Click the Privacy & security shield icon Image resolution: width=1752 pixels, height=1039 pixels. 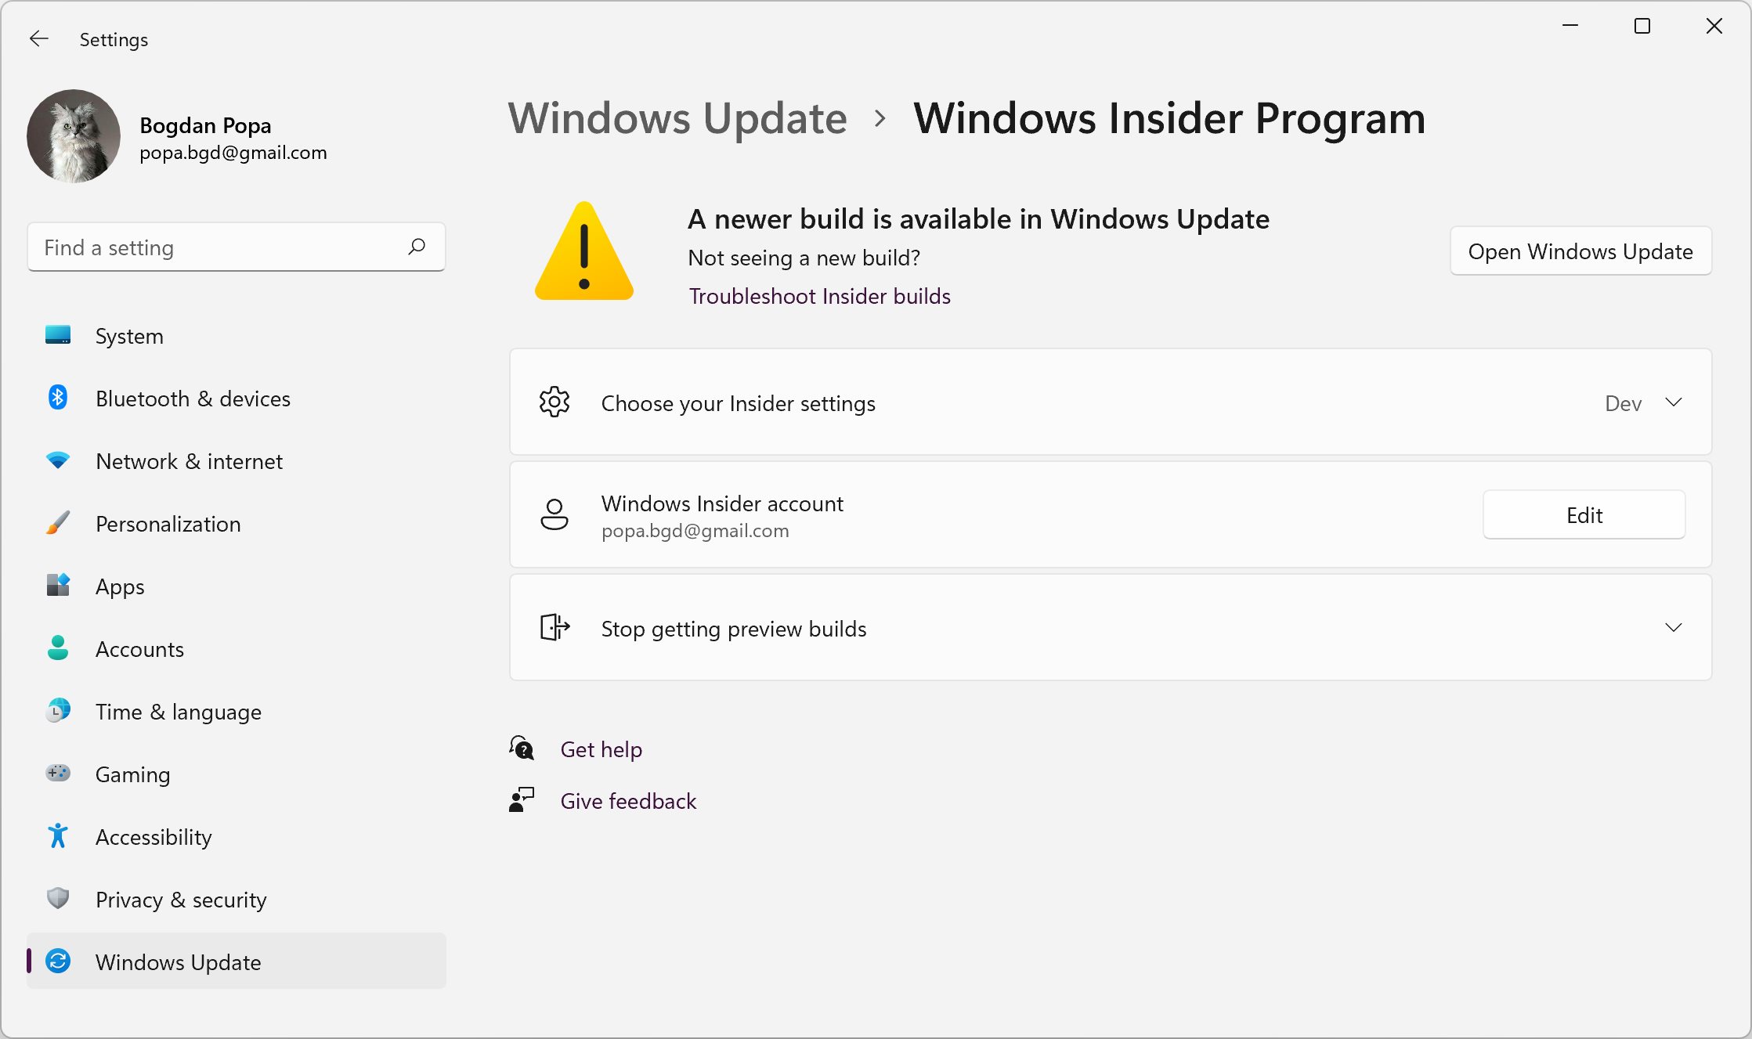pos(58,899)
